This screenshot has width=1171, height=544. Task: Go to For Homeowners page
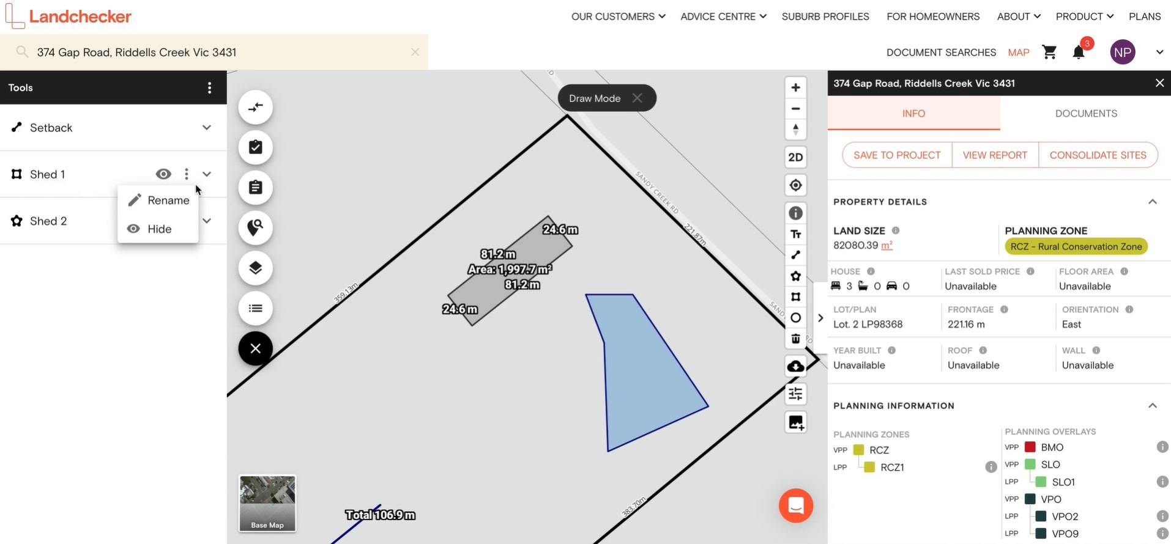click(933, 17)
